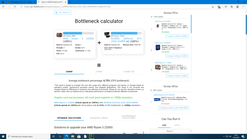The image size is (247, 139).
Task: Compare i7-6700T with Ryzen 3 2200G
Action: 177,36
